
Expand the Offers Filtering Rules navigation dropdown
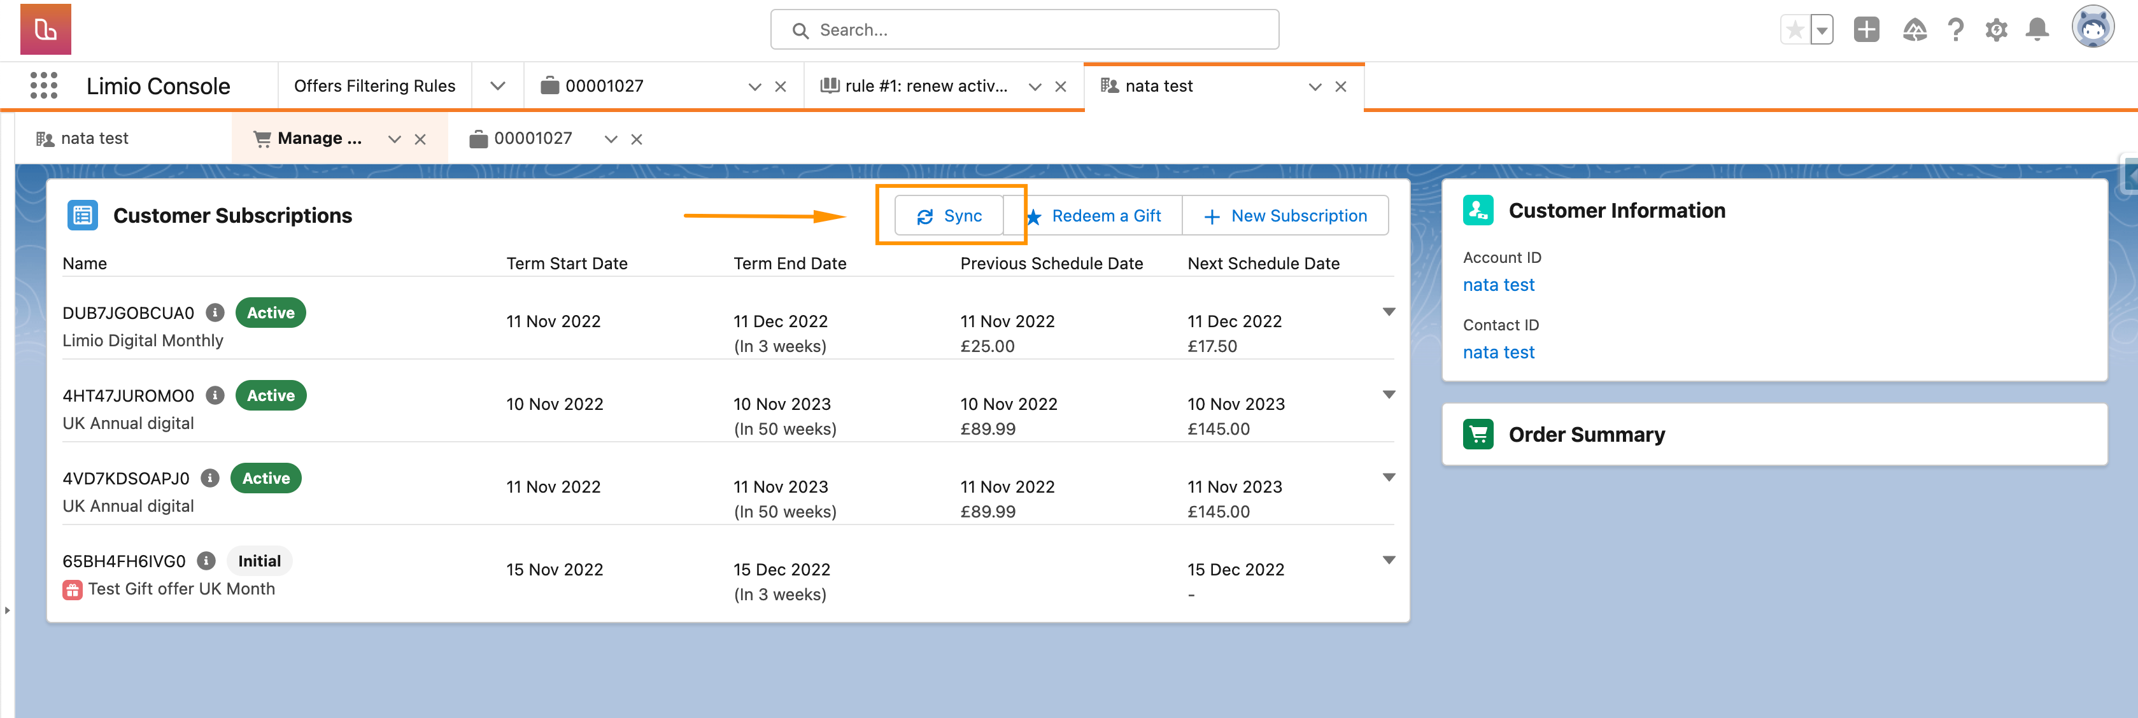click(x=497, y=85)
